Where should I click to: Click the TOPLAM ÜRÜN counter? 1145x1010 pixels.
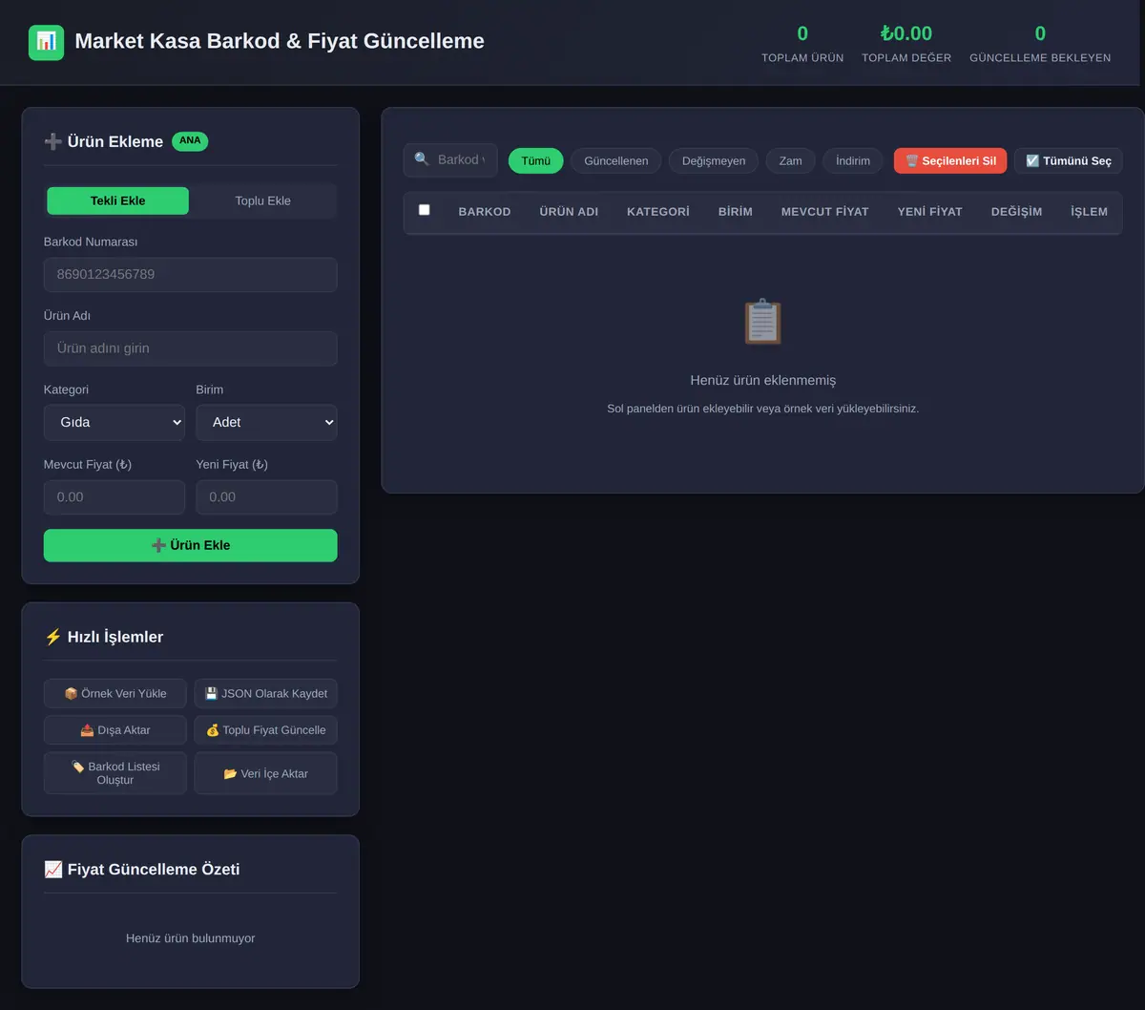tap(802, 44)
